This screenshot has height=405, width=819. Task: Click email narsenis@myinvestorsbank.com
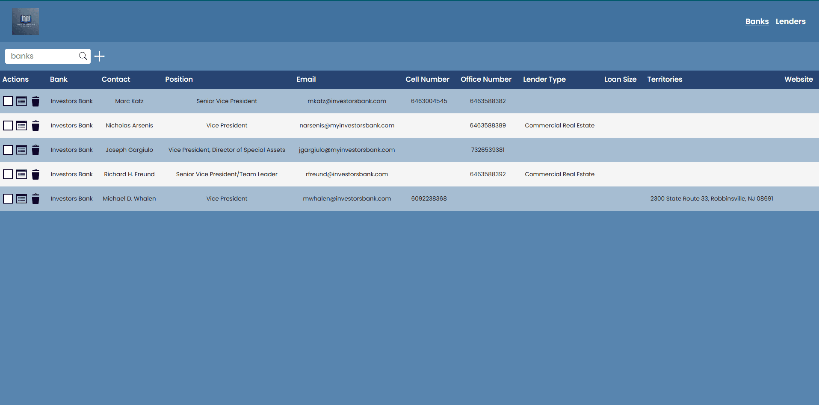tap(347, 125)
